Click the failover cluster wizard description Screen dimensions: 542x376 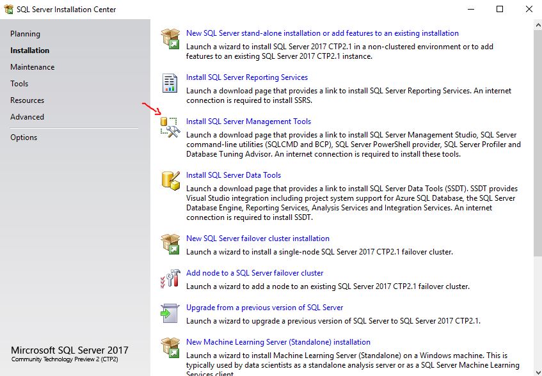319,252
